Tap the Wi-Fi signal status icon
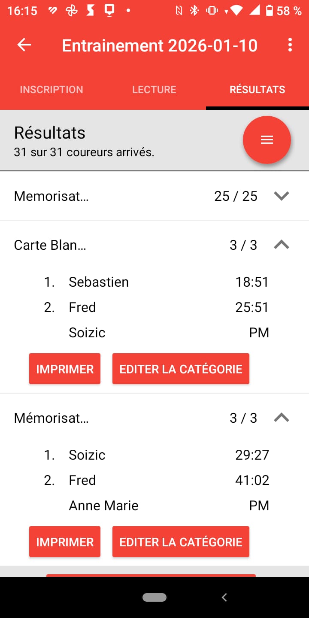The image size is (309, 618). (236, 11)
